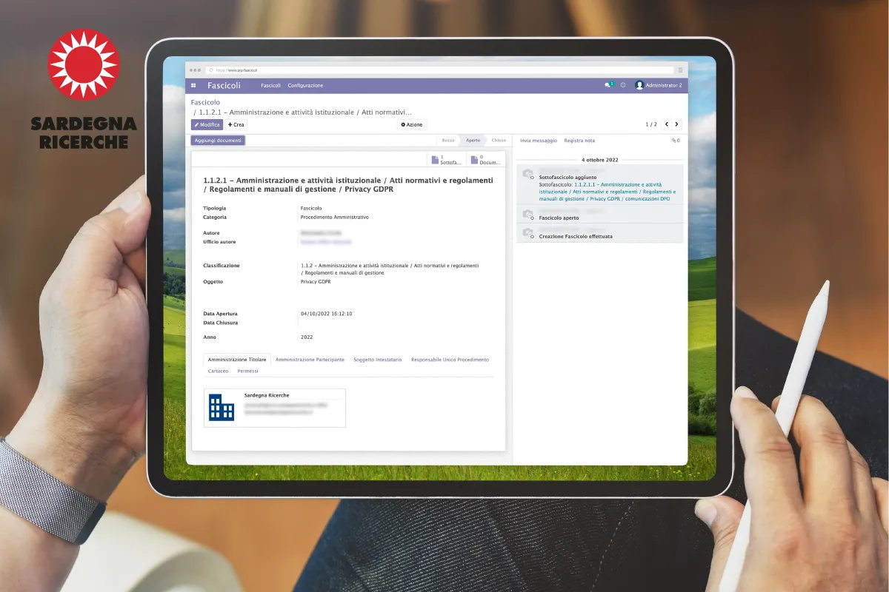Open the Sardegna Ricerche partner card

pyautogui.click(x=275, y=408)
